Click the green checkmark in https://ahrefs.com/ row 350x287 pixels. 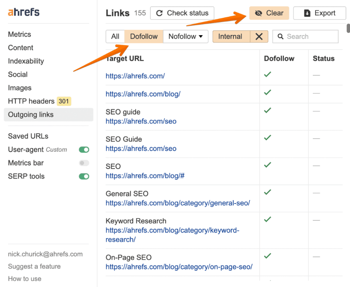[268, 74]
